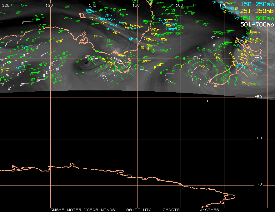Click the 351-500mb legend label
The image size is (275, 212).
(257, 18)
